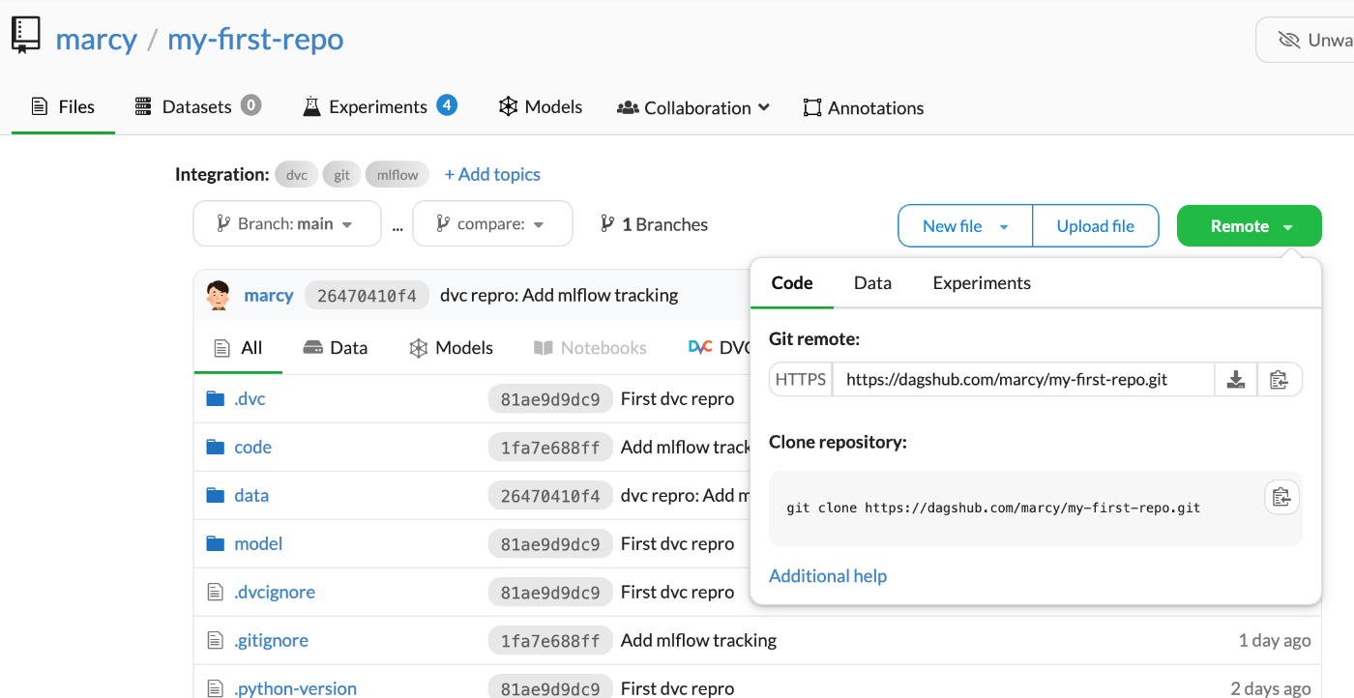Open the .gitignore file name

(272, 640)
